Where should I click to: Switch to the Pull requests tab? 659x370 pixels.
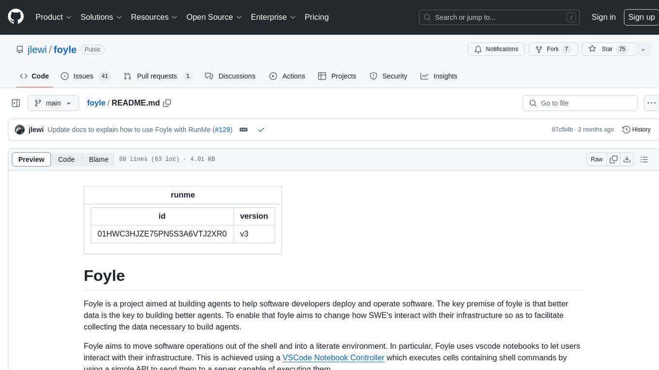point(158,76)
